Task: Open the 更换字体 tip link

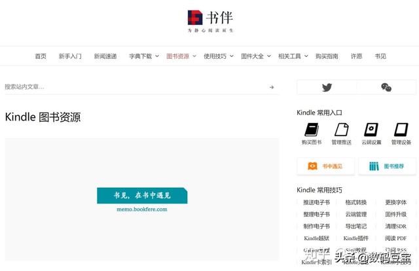Action: pyautogui.click(x=395, y=202)
